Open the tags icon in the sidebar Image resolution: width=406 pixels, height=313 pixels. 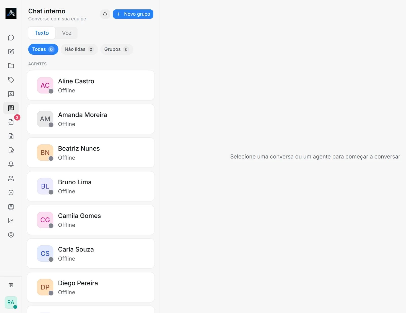pos(11,80)
